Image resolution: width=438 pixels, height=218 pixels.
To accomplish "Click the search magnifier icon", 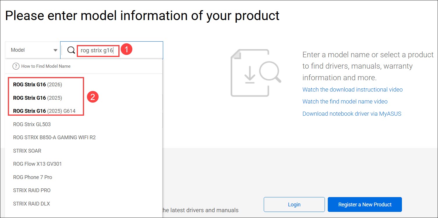I will [x=71, y=50].
